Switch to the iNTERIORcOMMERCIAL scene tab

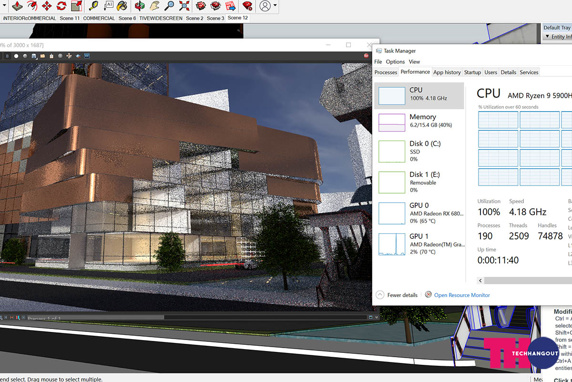point(30,18)
